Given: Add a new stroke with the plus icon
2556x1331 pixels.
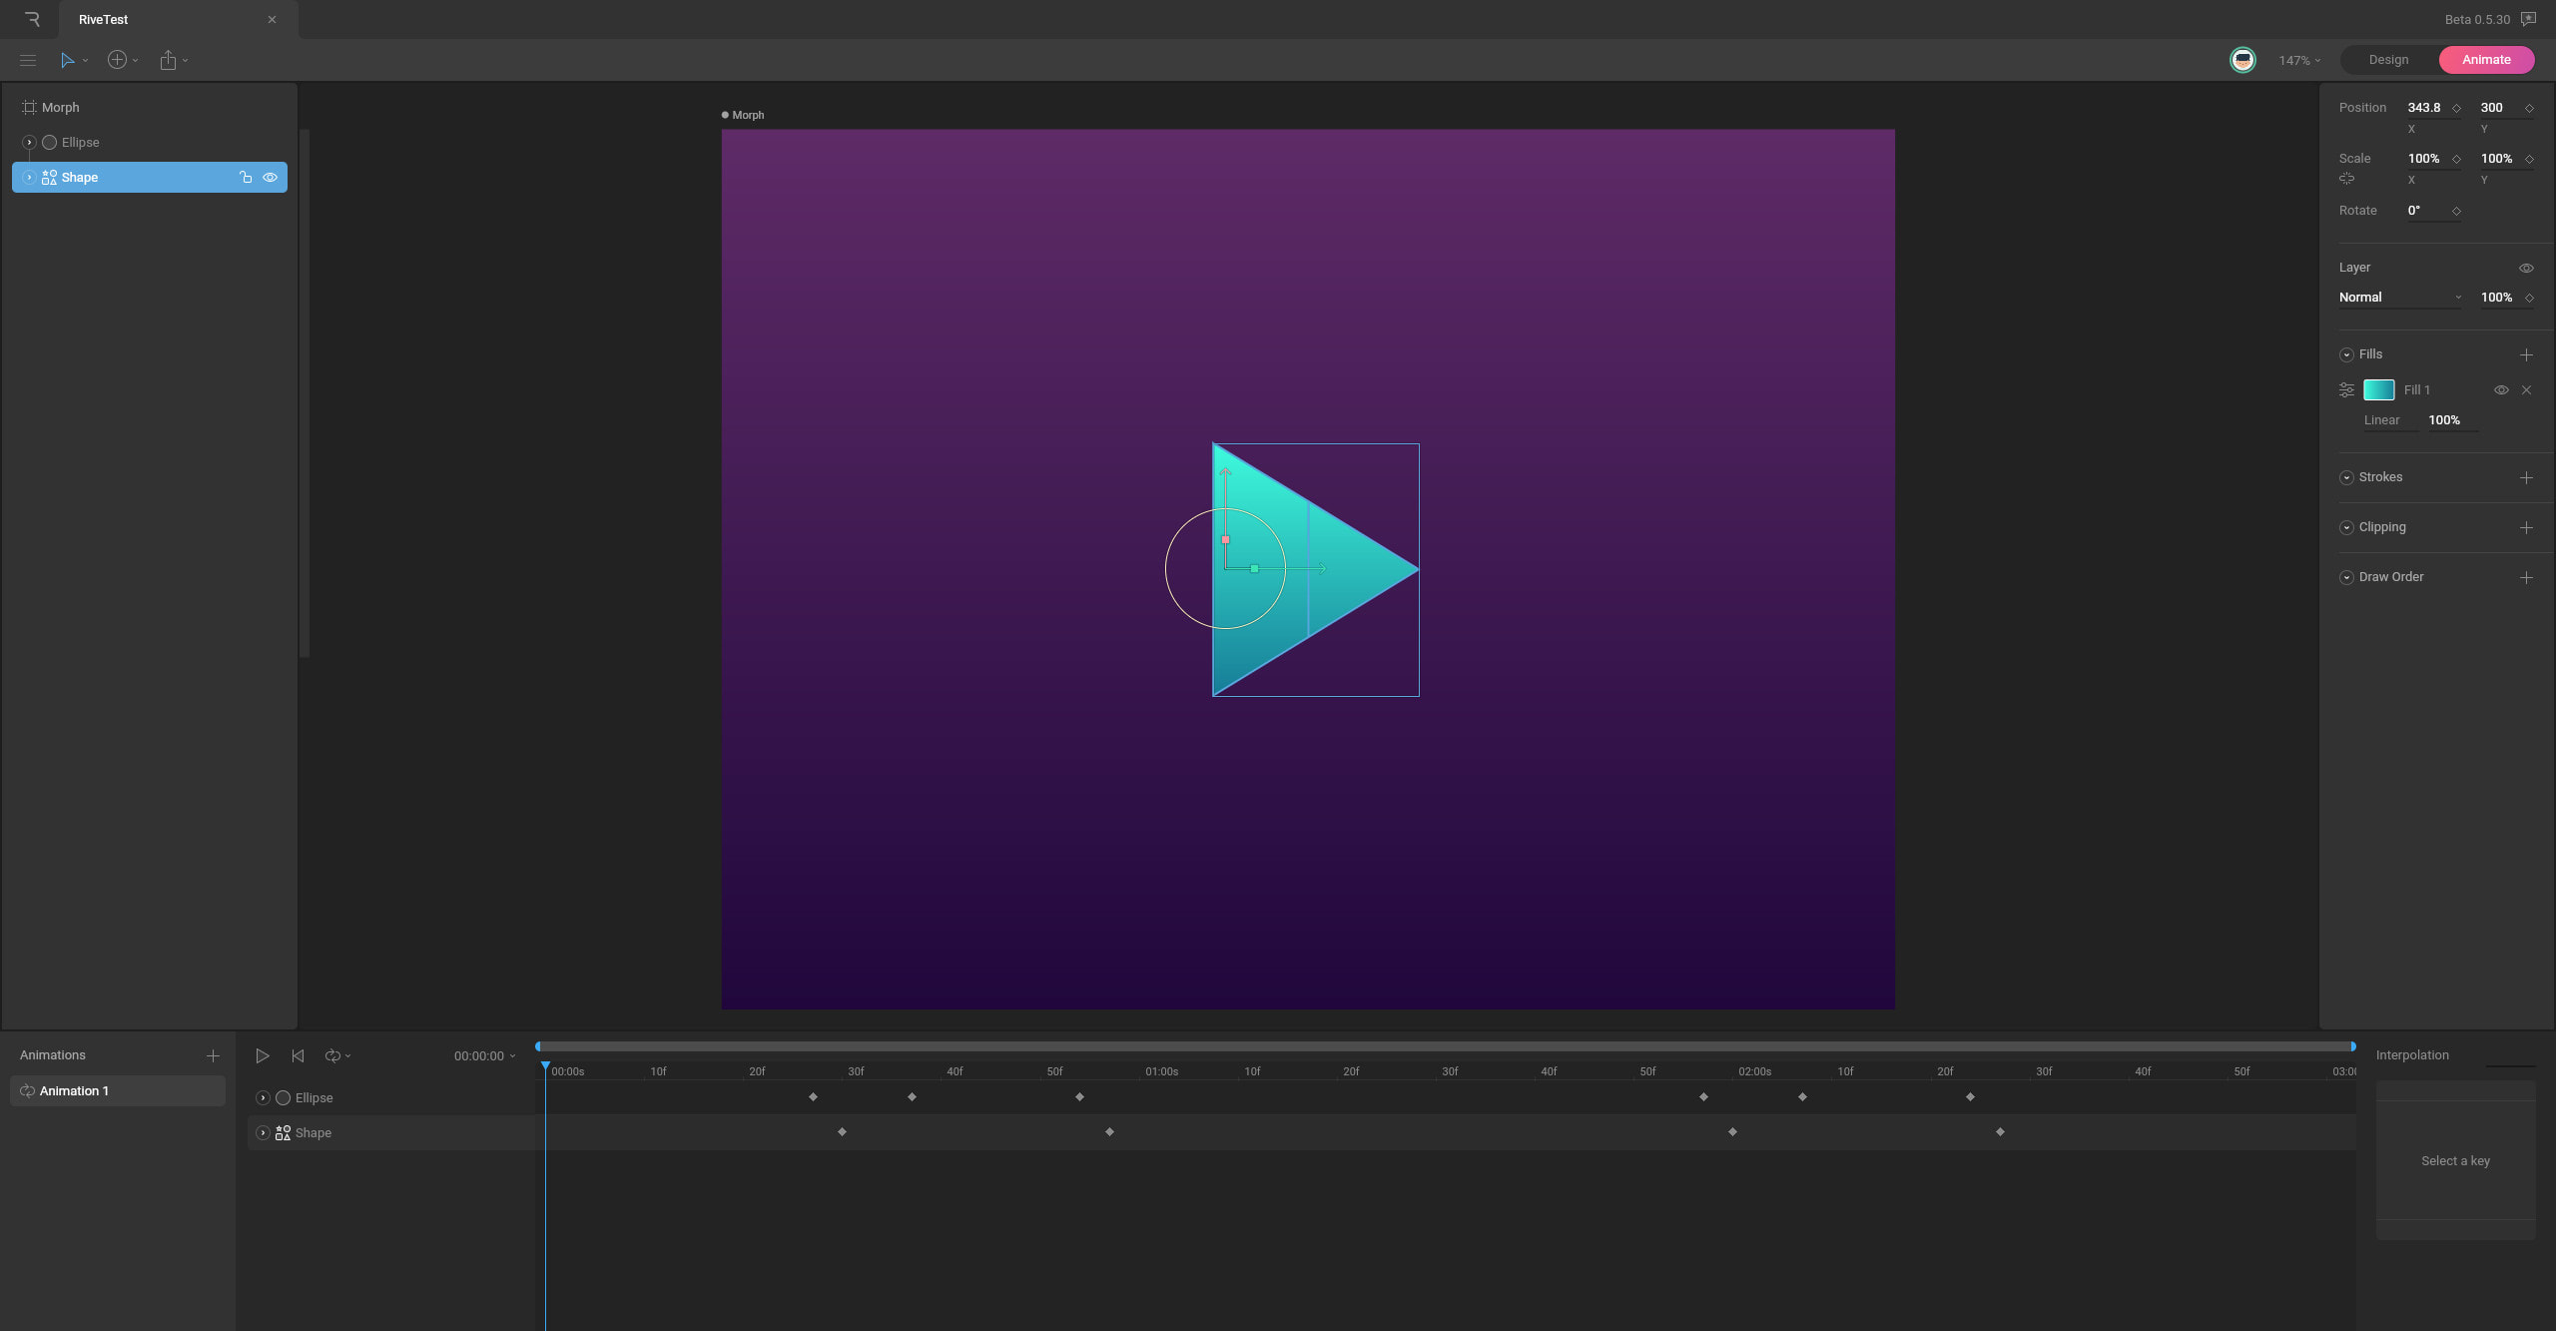Looking at the screenshot, I should point(2526,477).
